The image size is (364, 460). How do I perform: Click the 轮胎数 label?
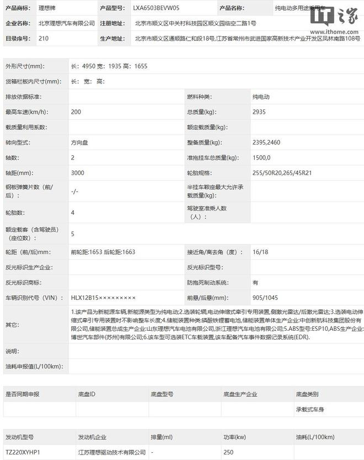coord(15,213)
